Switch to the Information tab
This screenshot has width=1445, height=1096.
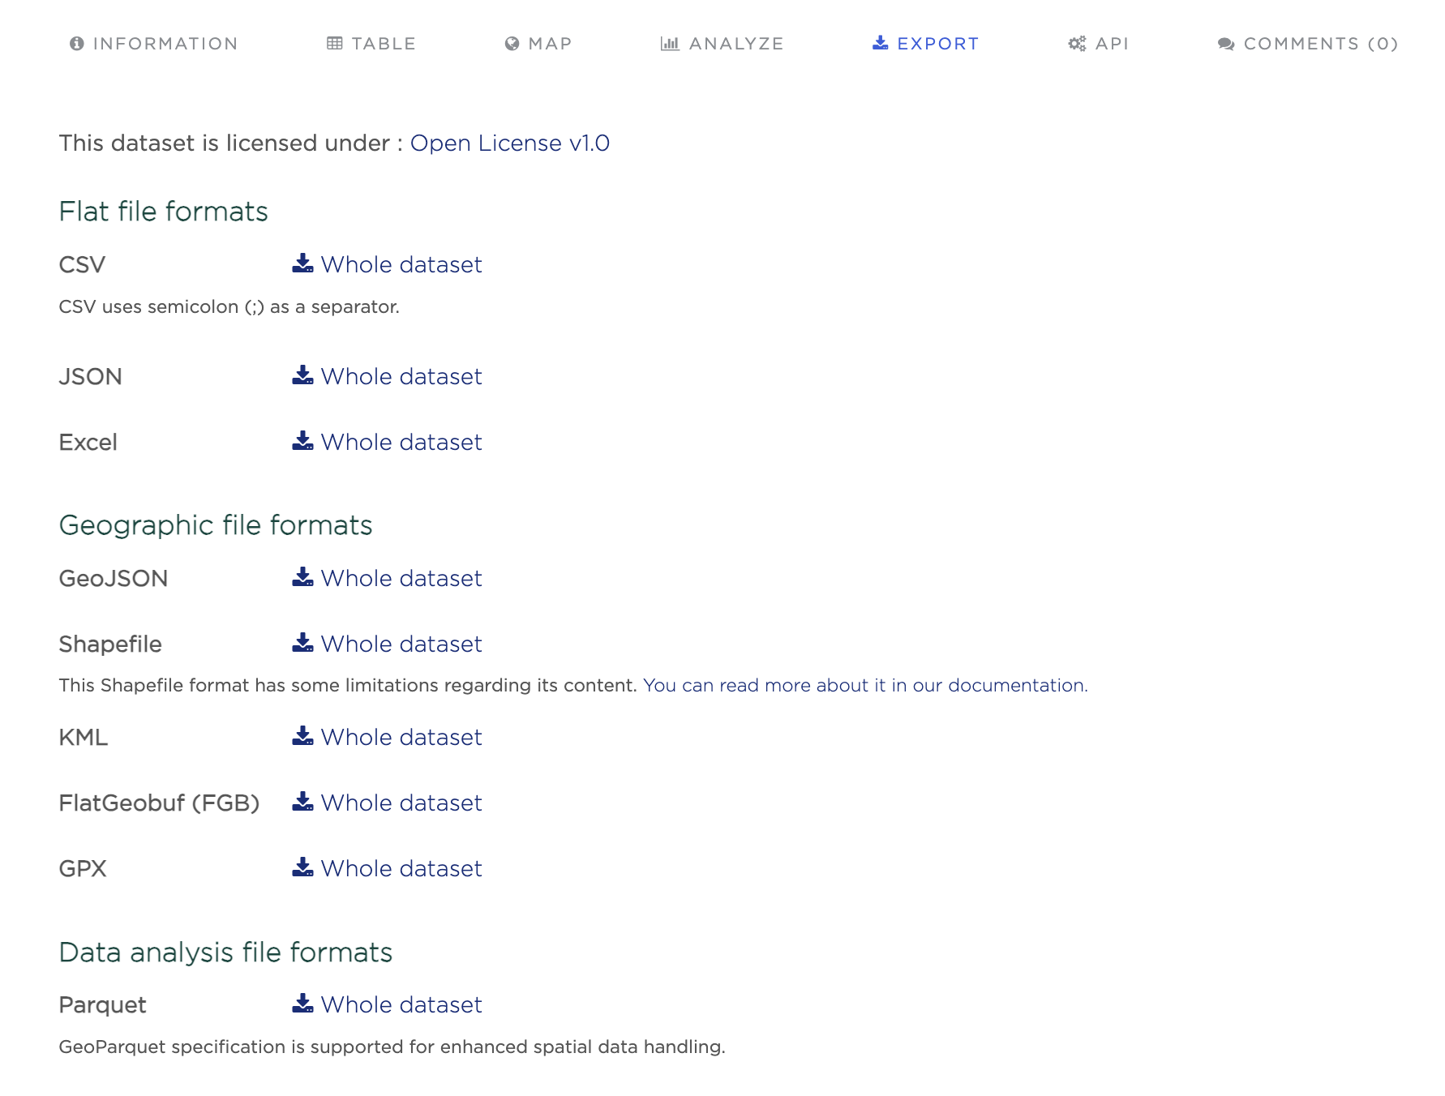pyautogui.click(x=154, y=44)
